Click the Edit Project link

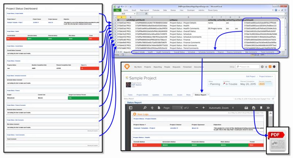pos(251,76)
